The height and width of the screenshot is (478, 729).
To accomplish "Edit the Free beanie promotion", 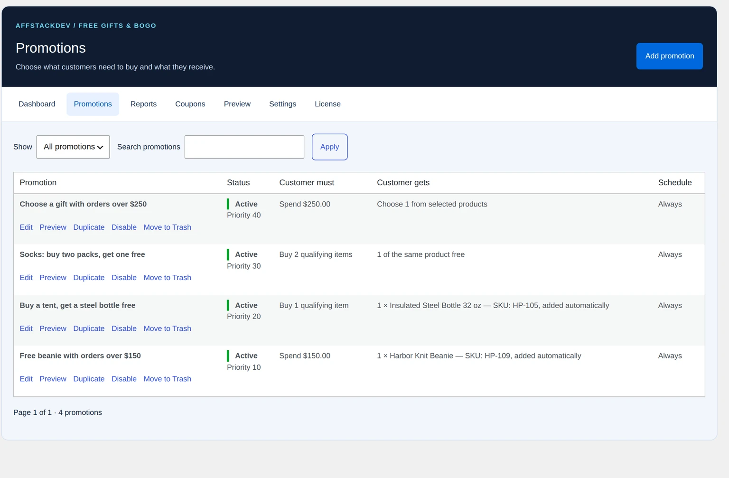I will click(26, 379).
